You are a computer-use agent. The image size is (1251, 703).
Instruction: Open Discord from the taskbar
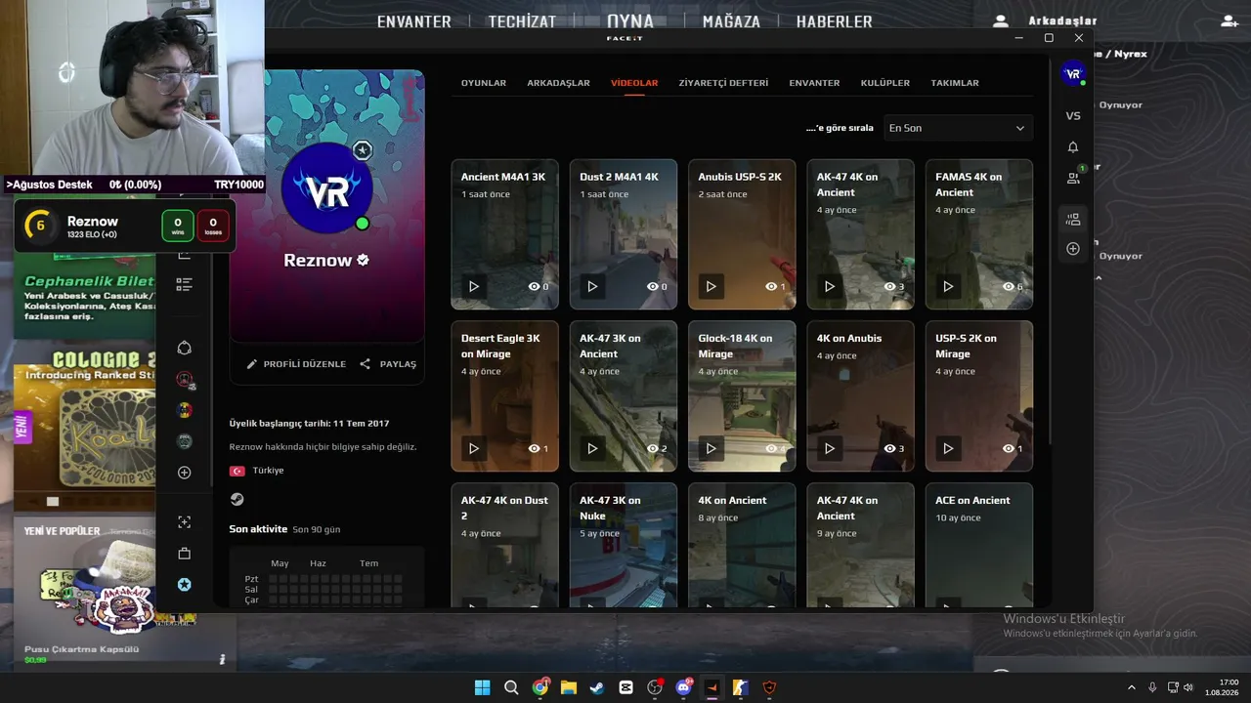[x=683, y=687]
